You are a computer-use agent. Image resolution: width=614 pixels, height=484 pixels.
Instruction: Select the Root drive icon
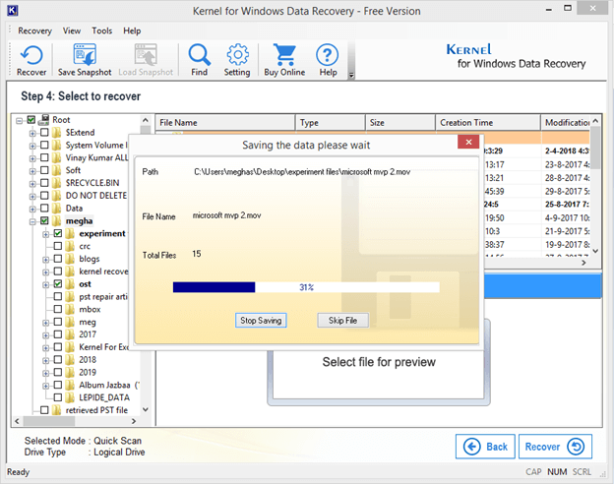[x=44, y=119]
